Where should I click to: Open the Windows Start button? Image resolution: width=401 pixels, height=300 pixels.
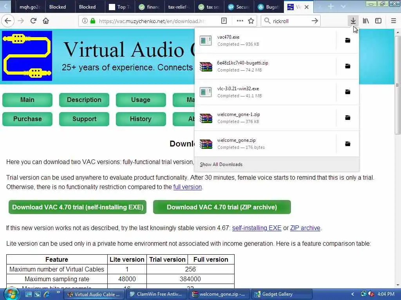11,294
